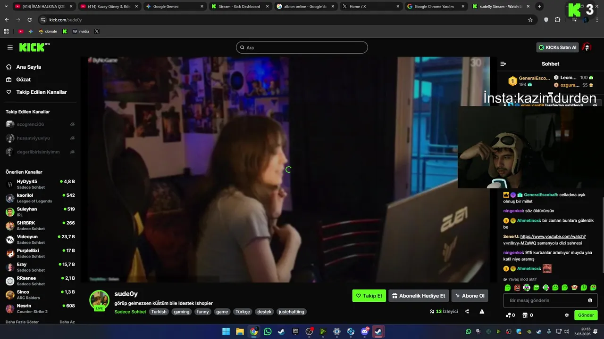
Task: Click the KICKs Satın Al button
Action: (x=557, y=48)
